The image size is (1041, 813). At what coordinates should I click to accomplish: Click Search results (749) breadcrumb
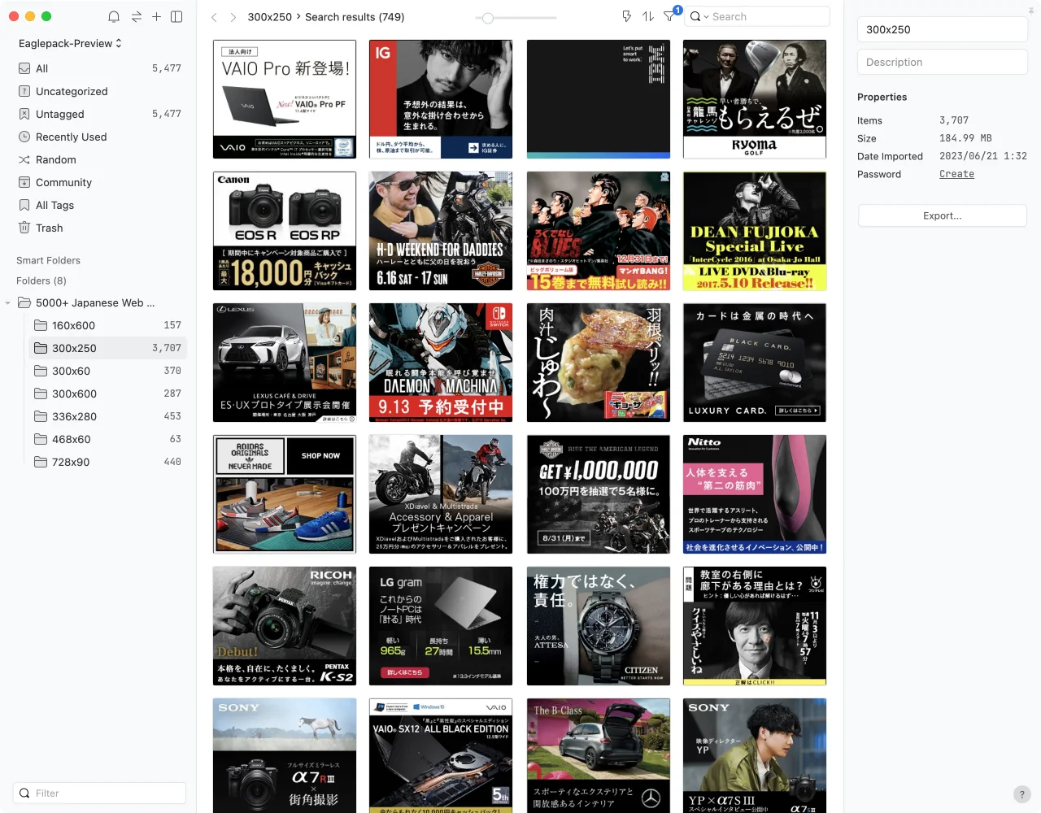pos(355,17)
